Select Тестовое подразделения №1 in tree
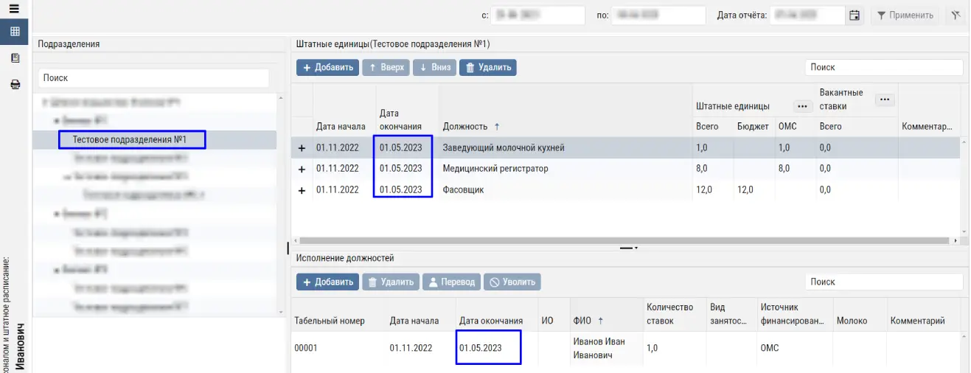This screenshot has height=373, width=971. coord(130,139)
